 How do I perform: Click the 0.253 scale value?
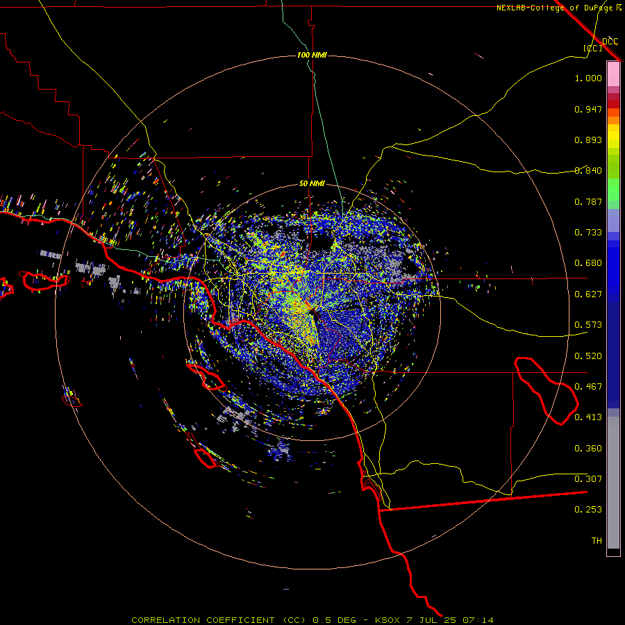pyautogui.click(x=588, y=510)
